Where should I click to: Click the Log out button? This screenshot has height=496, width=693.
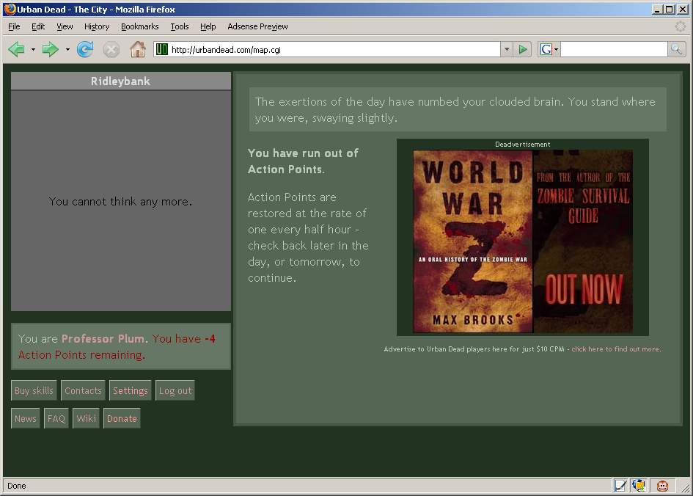coord(175,390)
